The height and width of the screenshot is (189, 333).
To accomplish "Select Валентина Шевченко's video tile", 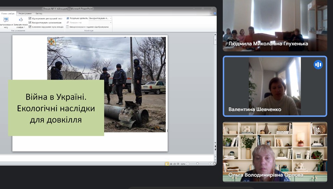I will [x=275, y=86].
